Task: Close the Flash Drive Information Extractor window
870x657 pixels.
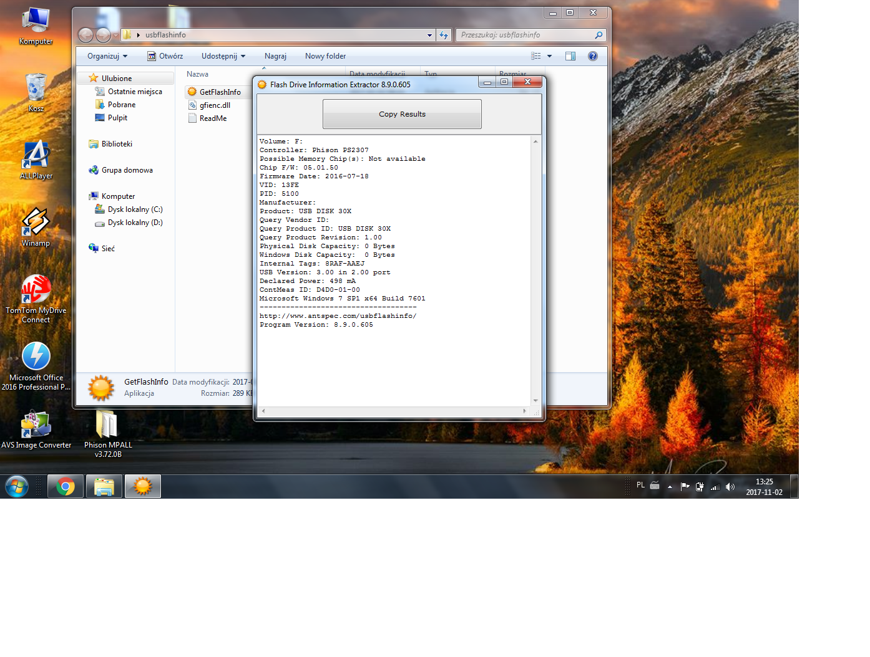Action: 528,82
